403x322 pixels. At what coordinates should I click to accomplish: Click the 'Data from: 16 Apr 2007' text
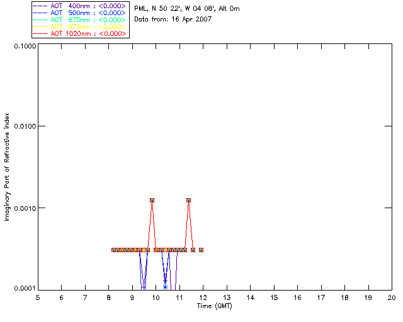173,19
